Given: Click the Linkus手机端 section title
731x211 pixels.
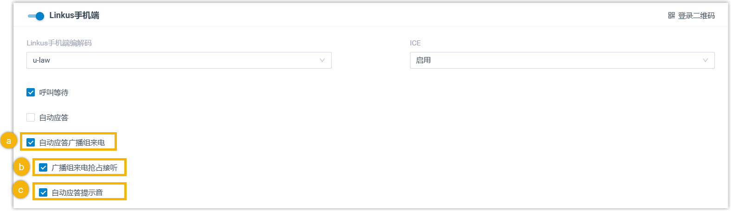Looking at the screenshot, I should pyautogui.click(x=74, y=15).
